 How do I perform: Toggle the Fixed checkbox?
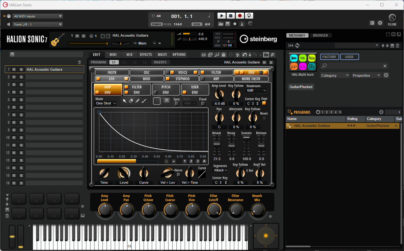tap(203, 104)
